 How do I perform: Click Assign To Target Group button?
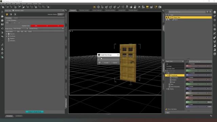click(35, 112)
